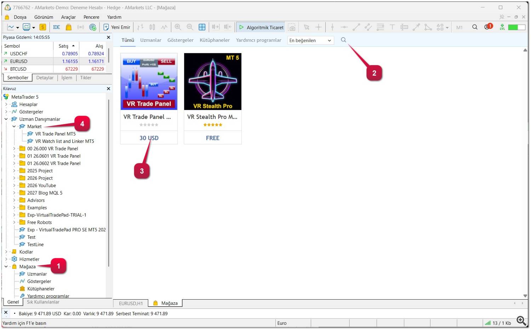Open the Görünüm menu
This screenshot has height=330, width=531.
44,17
